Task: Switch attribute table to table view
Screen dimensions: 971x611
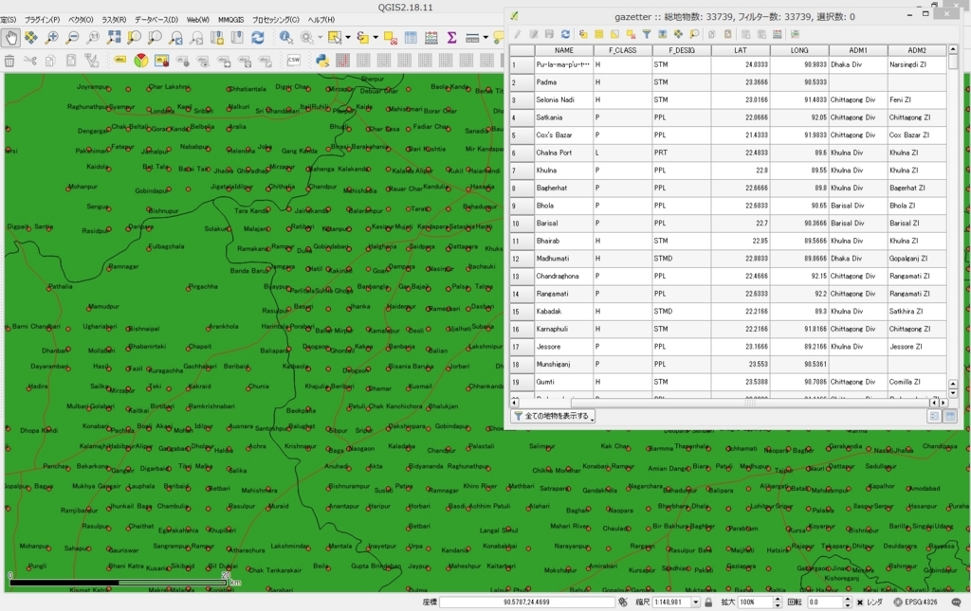Action: (x=950, y=416)
